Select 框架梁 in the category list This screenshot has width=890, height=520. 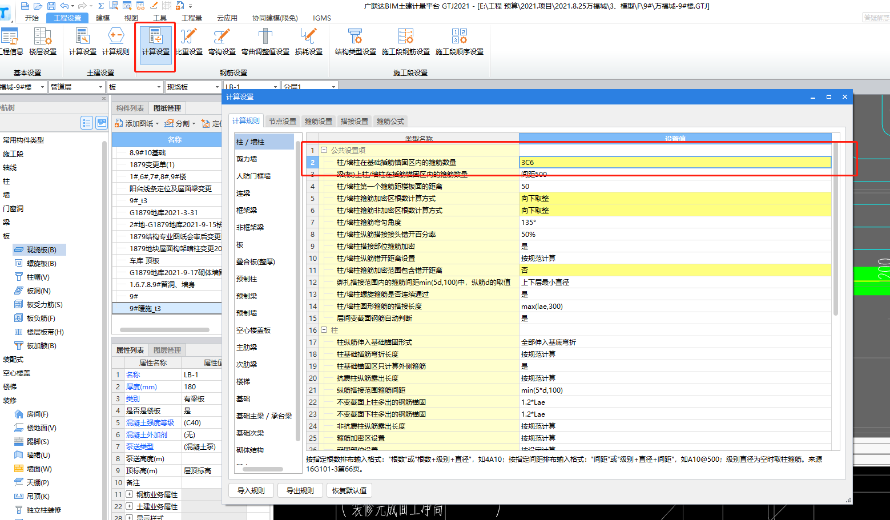[x=247, y=210]
